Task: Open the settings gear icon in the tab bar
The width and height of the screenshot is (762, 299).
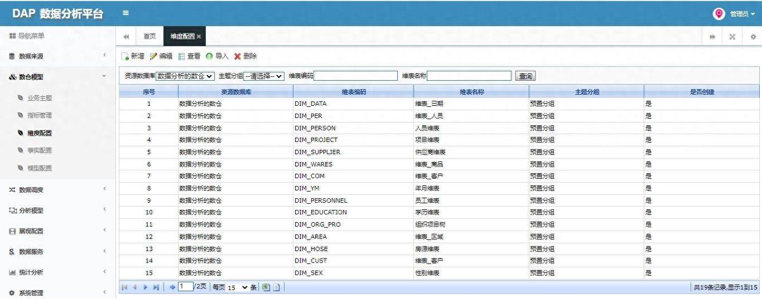Action: click(753, 37)
